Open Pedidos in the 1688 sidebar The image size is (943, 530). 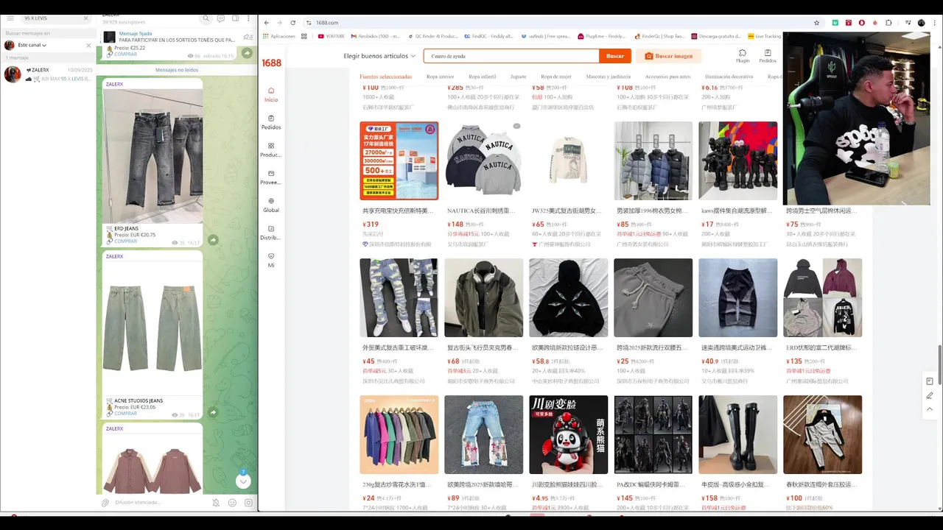[271, 122]
